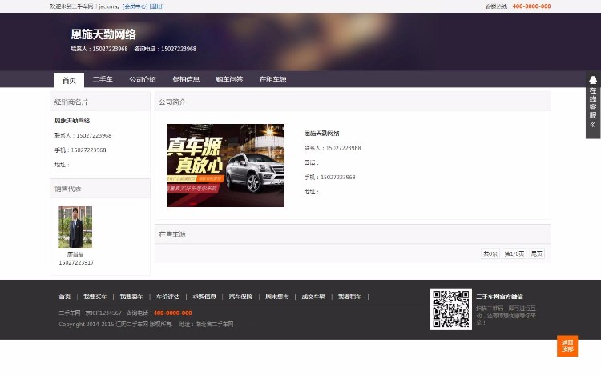Open the 促销信息 tab
The image size is (601, 375).
coord(186,79)
